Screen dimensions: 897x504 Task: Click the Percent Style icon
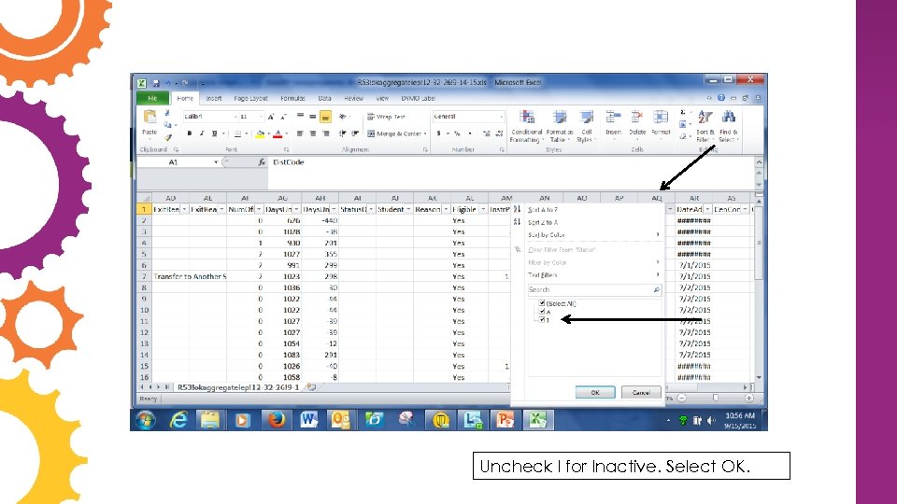457,133
